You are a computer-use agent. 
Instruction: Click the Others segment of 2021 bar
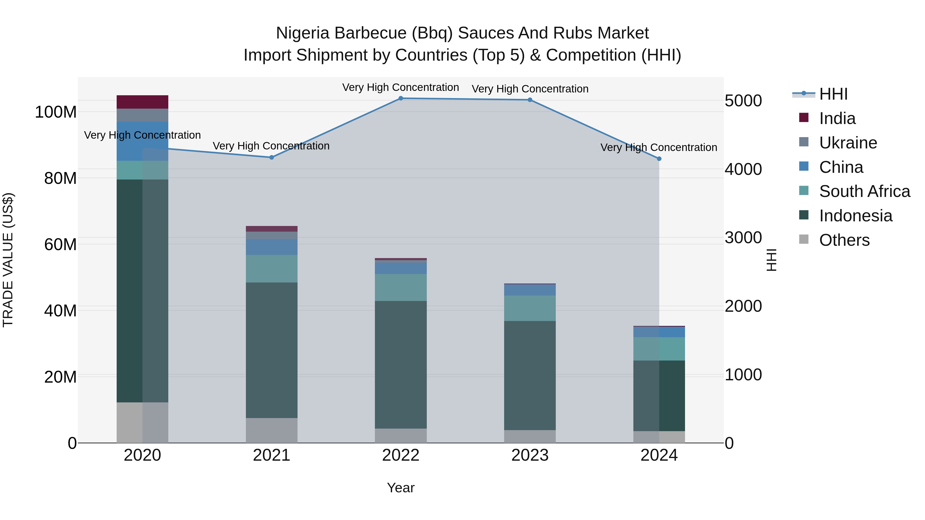[x=272, y=430]
